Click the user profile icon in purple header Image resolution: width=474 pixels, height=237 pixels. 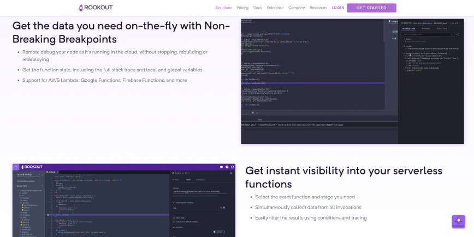233,167
